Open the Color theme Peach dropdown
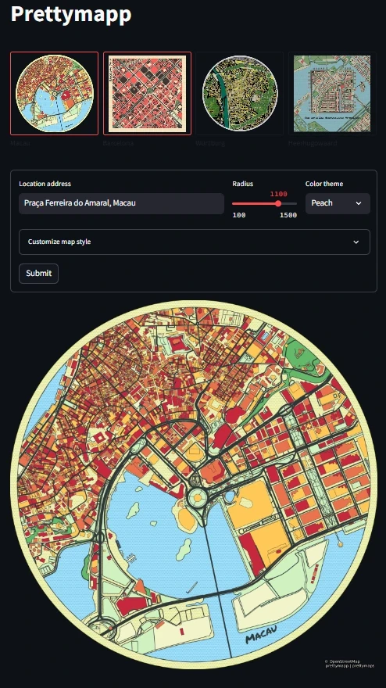The width and height of the screenshot is (386, 688). tap(338, 203)
